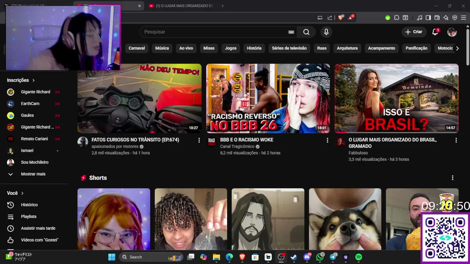This screenshot has width=470, height=264.
Task: Open options menu for BBB E O RACISMO WOKE
Action: 328,140
